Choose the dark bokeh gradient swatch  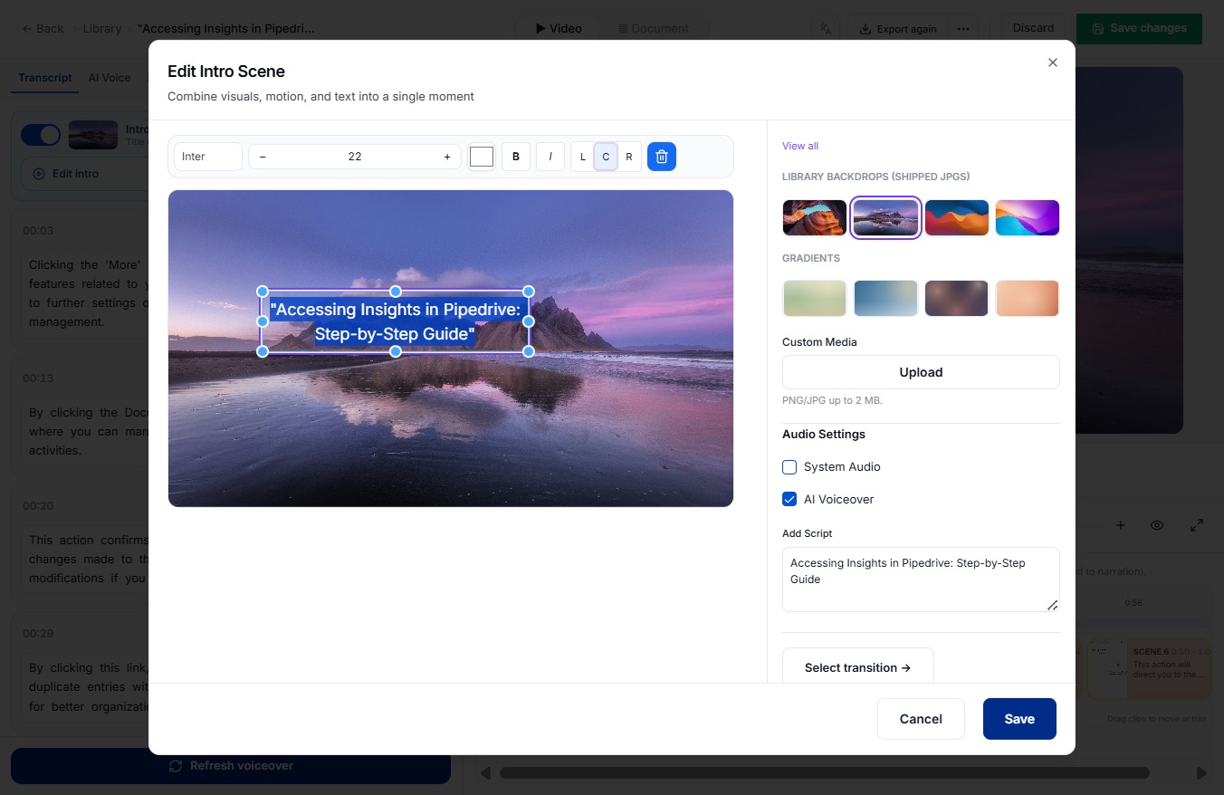[957, 298]
